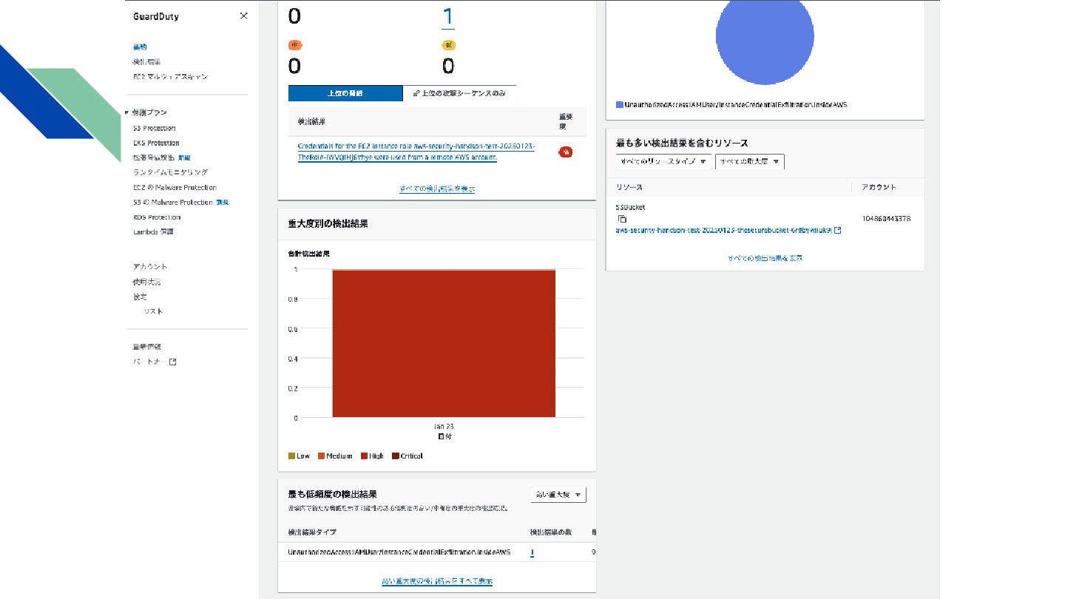
Task: Click the 検出結果タイプ column header
Action: coord(311,532)
